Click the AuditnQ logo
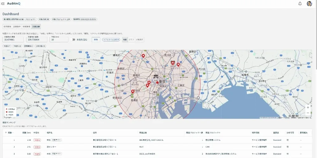The width and height of the screenshot is (317, 158). (14, 4)
